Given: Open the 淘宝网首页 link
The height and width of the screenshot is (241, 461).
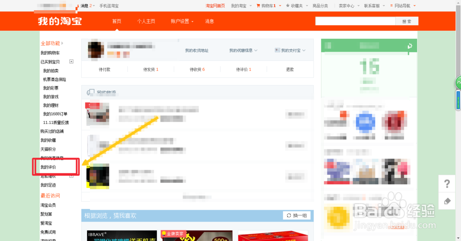Looking at the screenshot, I should (215, 6).
